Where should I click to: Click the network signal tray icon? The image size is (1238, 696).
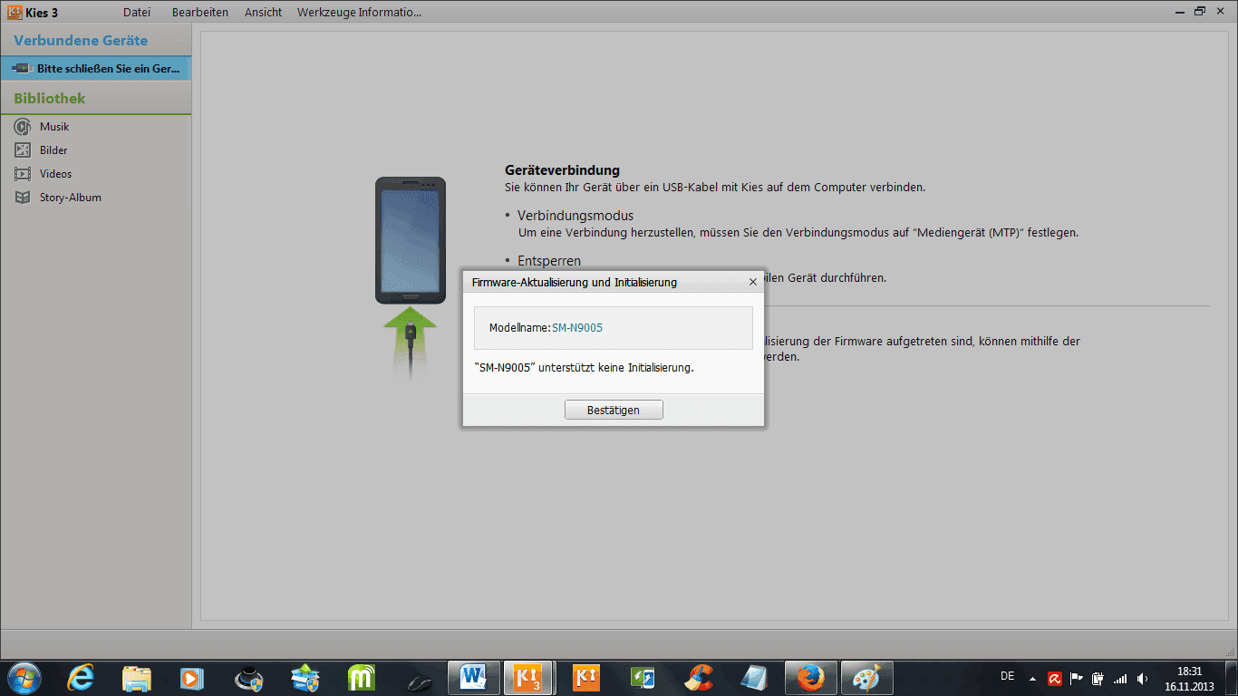[x=1120, y=678]
